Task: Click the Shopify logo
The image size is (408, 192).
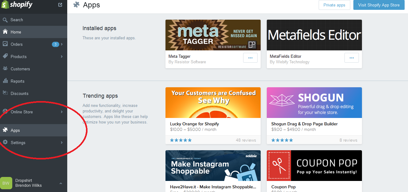Action: (17, 5)
